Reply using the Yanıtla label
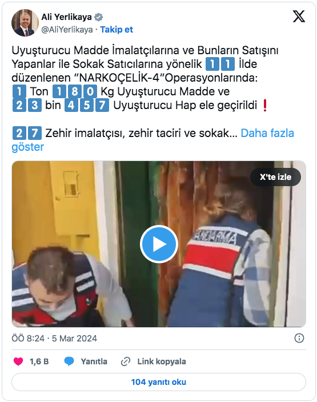317x402 pixels. click(x=94, y=361)
